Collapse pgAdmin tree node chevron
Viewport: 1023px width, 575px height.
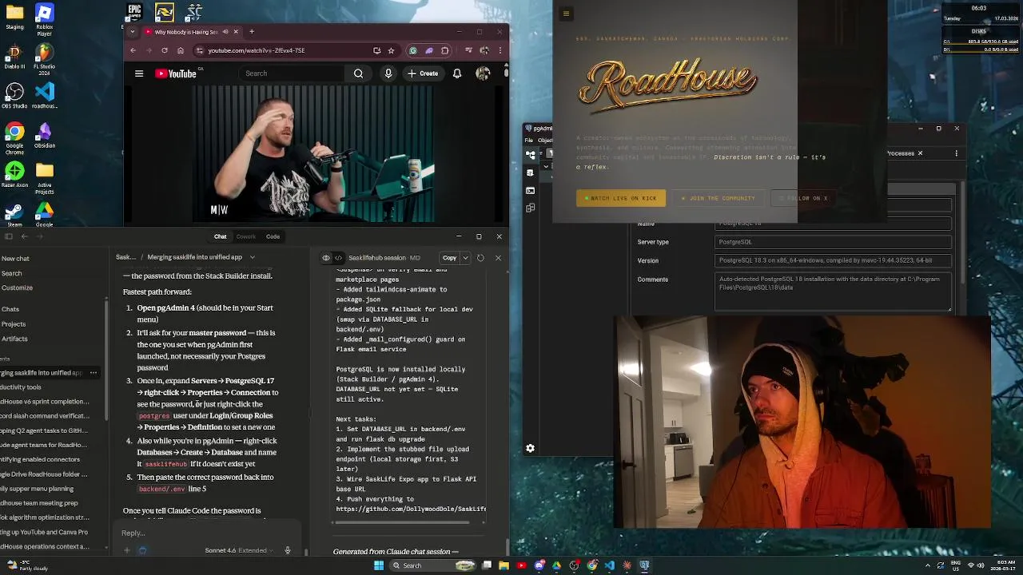(x=546, y=166)
